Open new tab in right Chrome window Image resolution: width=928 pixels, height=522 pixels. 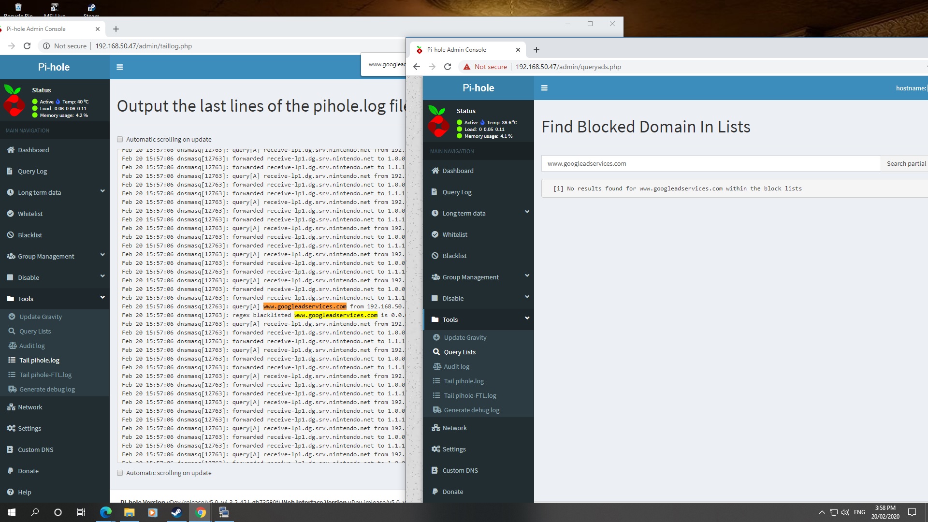(536, 49)
